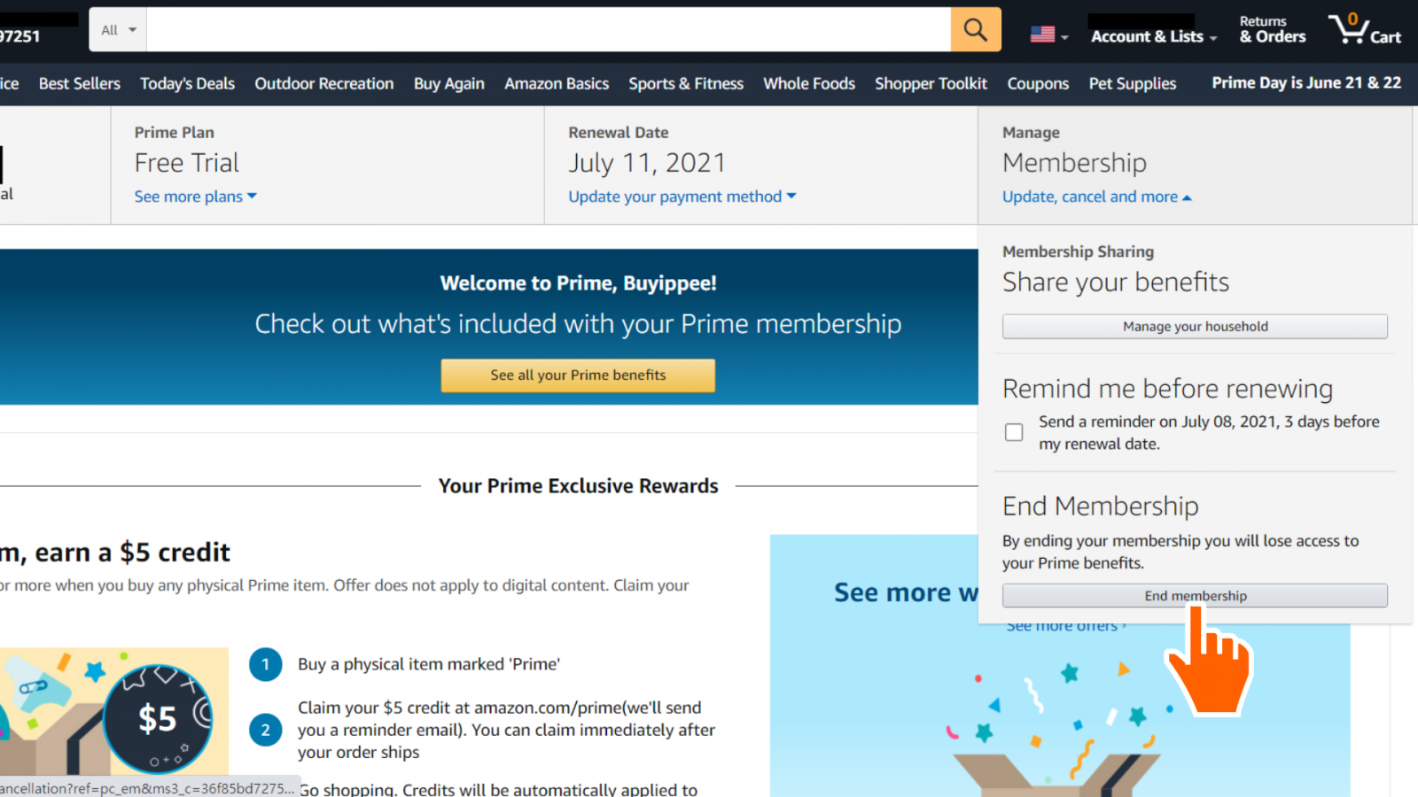Click the US flag country selector
Viewport: 1418px width, 797px height.
point(1048,35)
